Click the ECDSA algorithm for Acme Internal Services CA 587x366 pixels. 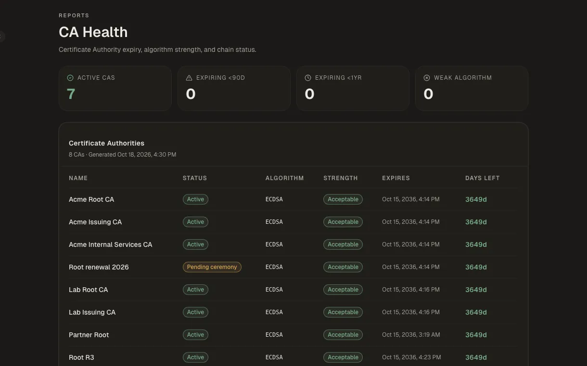[x=274, y=244]
